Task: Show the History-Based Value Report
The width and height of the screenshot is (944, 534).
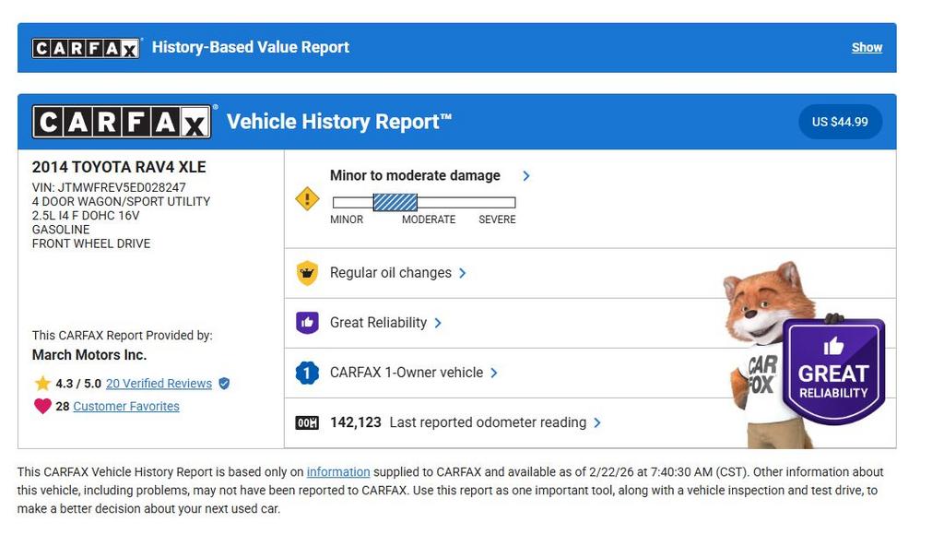Action: [x=867, y=47]
